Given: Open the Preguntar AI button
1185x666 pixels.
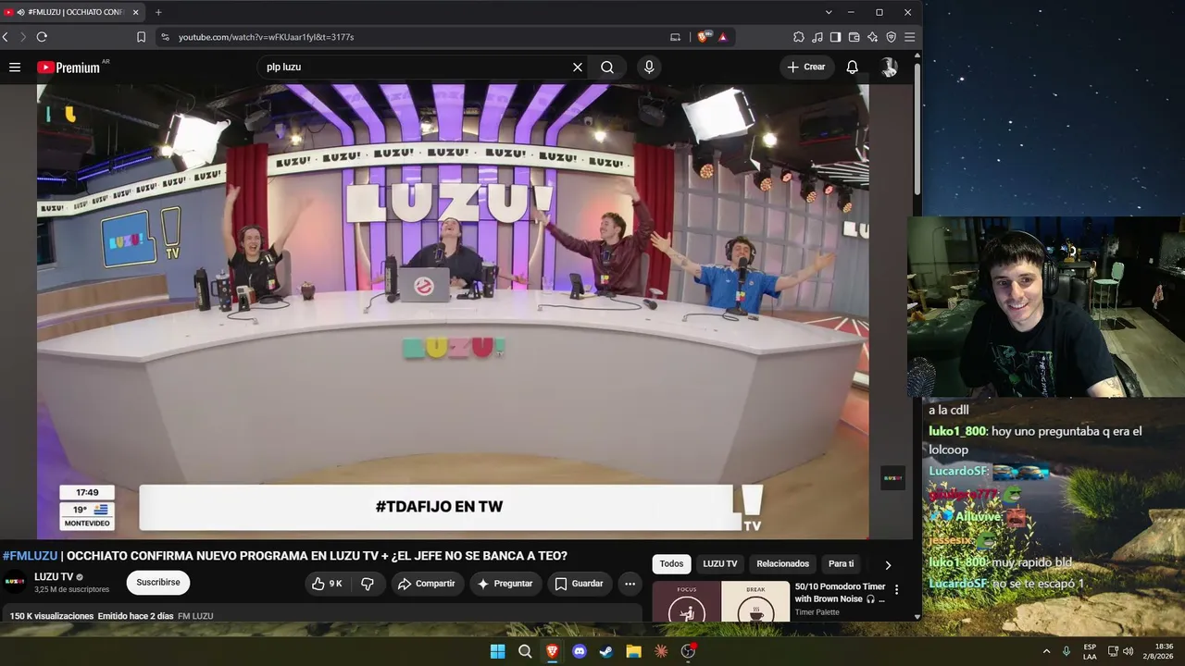Looking at the screenshot, I should [x=505, y=584].
